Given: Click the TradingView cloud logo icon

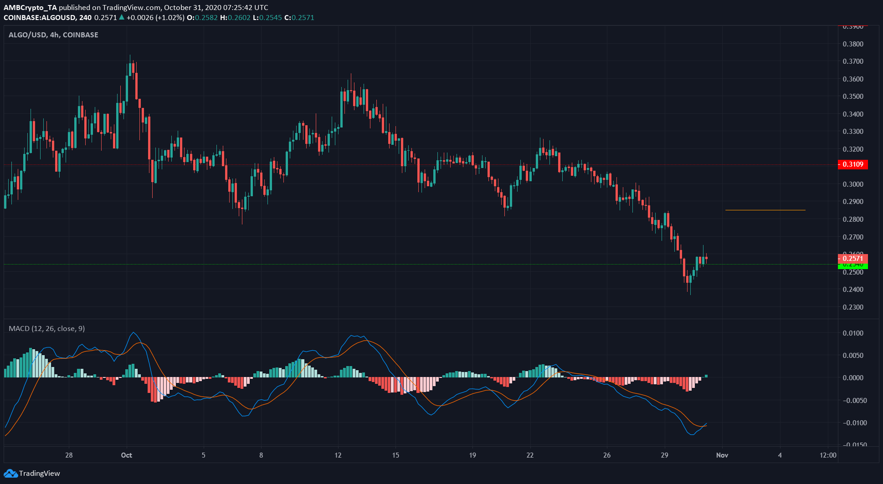Looking at the screenshot, I should (10, 474).
